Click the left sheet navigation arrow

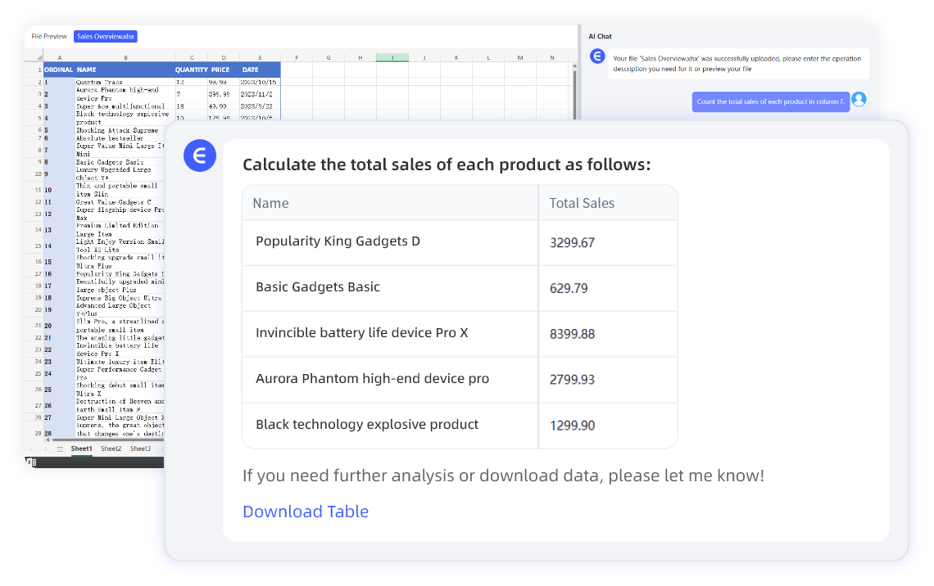click(x=32, y=449)
